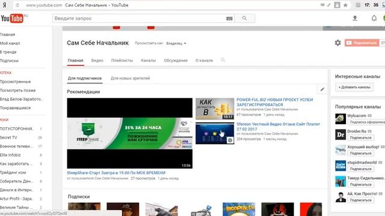Open the notifications bell
The width and height of the screenshot is (385, 216).
tap(374, 18)
